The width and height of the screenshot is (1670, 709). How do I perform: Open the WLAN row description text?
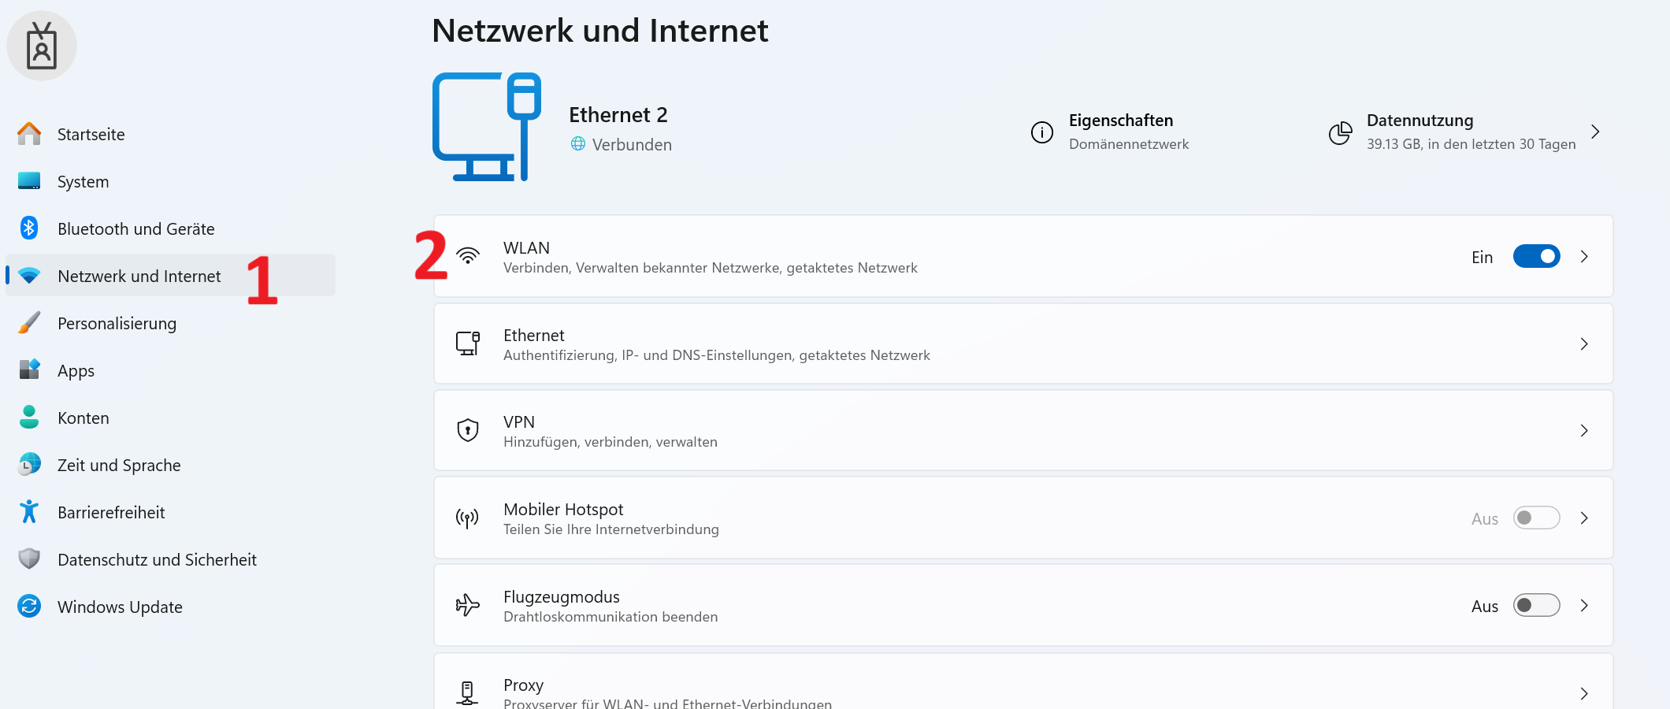point(710,269)
